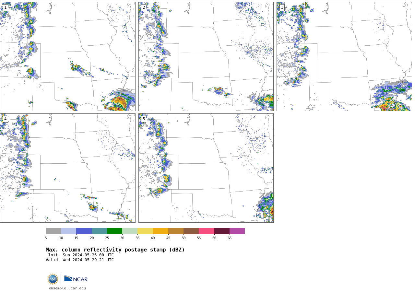Screen dimensions: 415x292
Task: Click the Valid: Wed 2024-05-29 21 UTC line
Action: 80,260
